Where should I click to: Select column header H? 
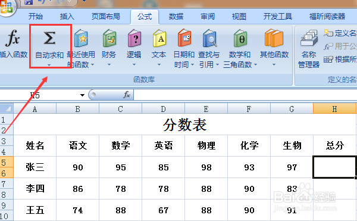click(334, 109)
